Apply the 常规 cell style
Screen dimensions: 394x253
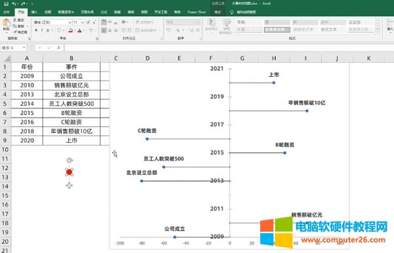(x=250, y=22)
